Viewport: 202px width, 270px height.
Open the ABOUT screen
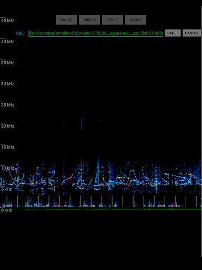136,20
